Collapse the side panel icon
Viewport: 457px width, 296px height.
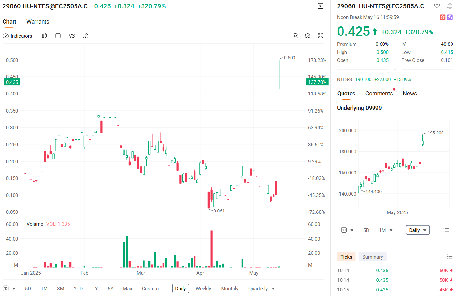[320, 6]
